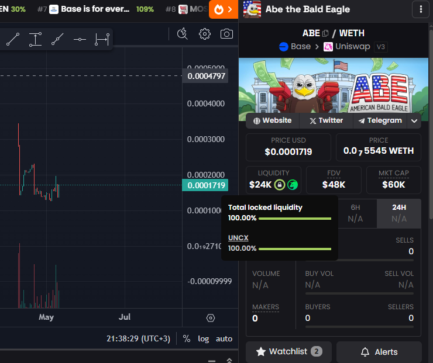433x363 pixels.
Task: Select the 6H timeframe tab
Action: (x=355, y=213)
